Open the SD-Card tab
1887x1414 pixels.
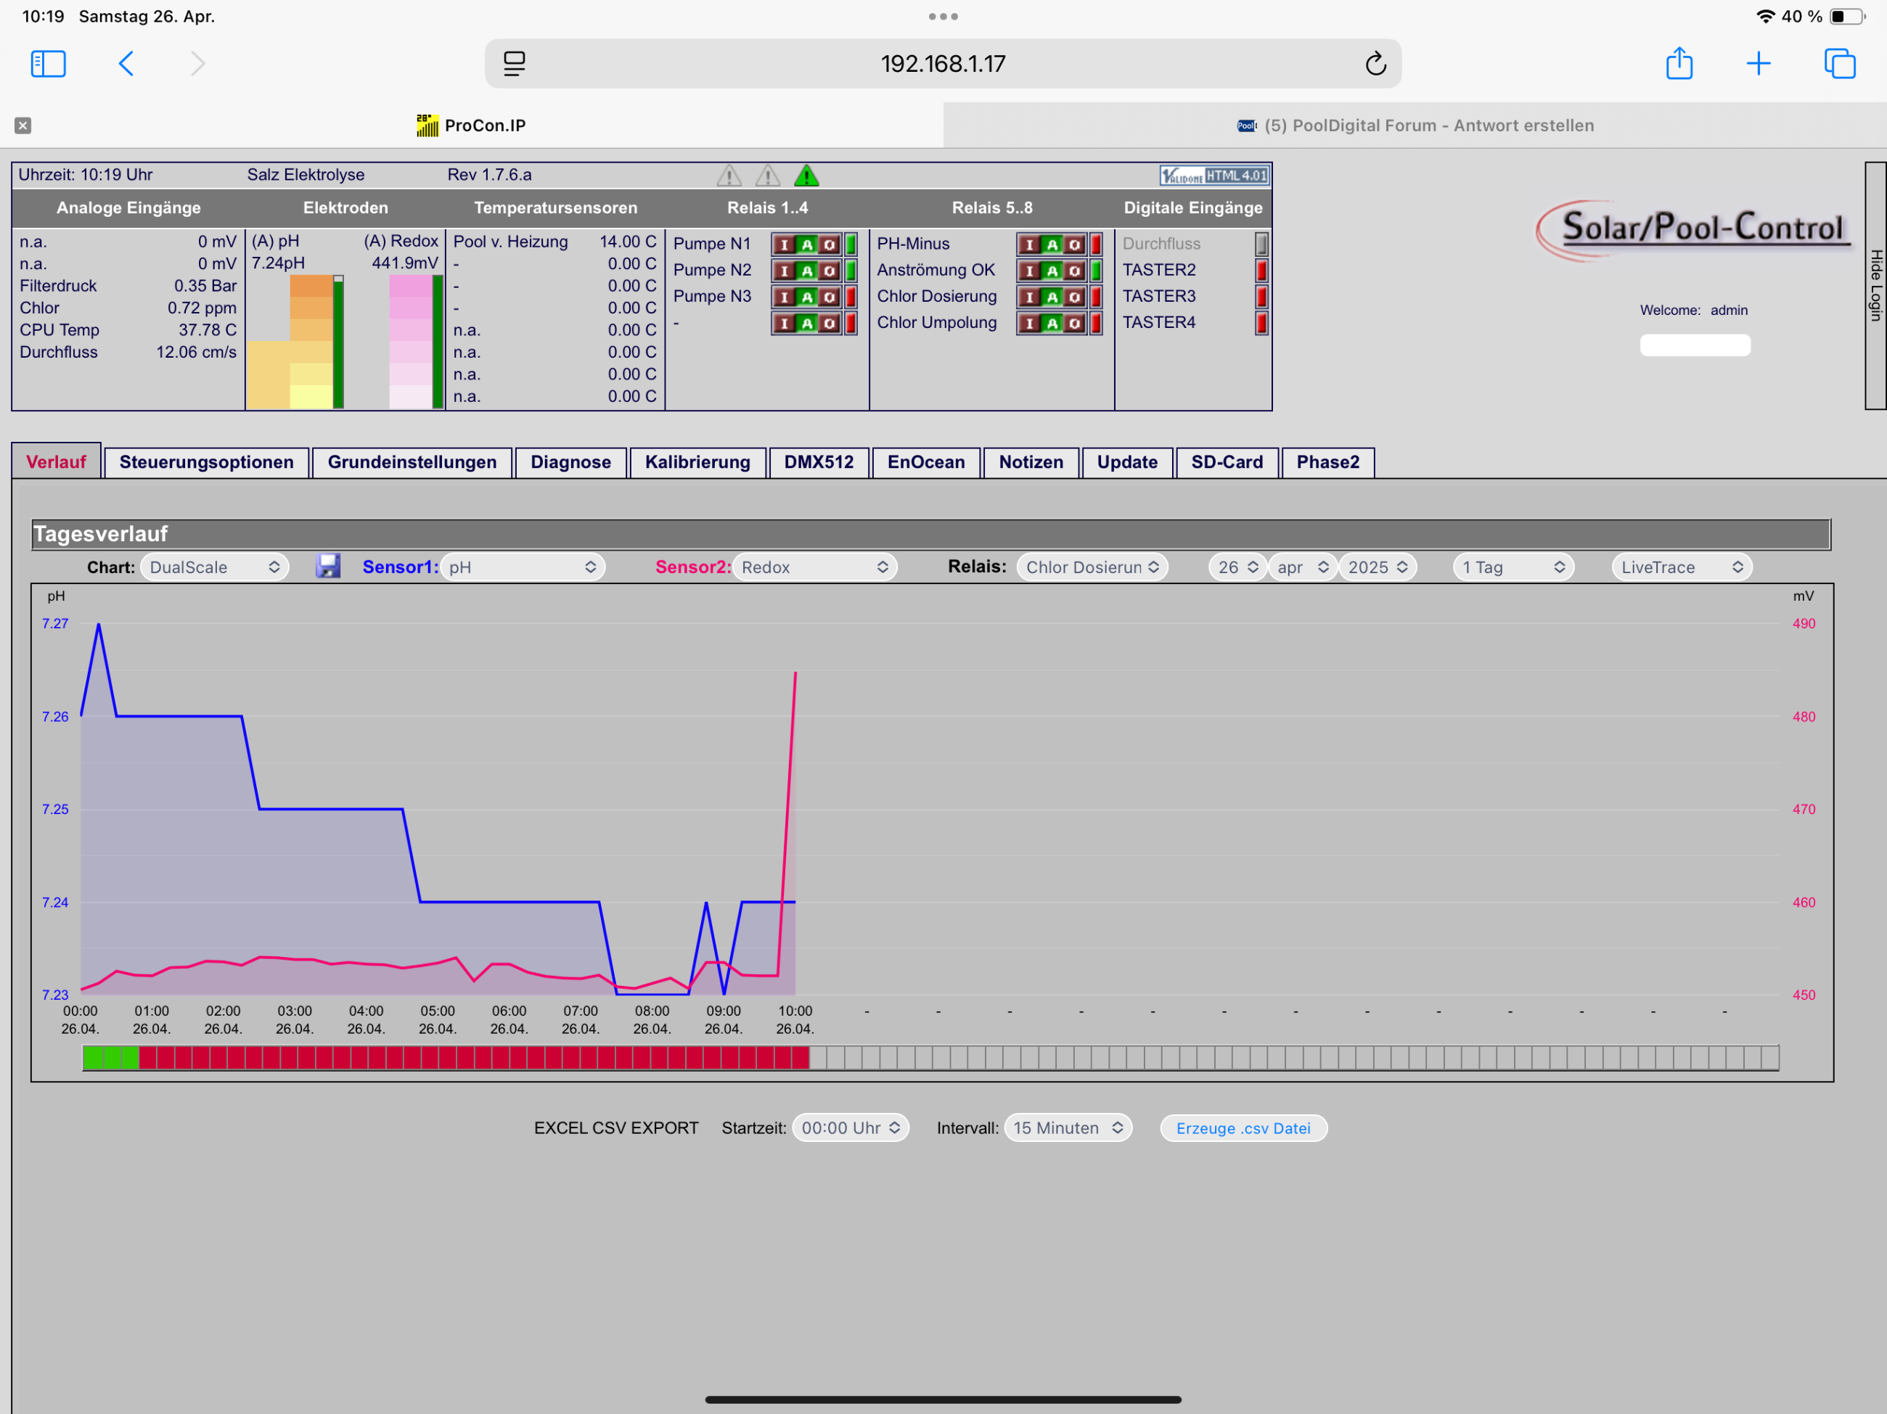pos(1227,462)
